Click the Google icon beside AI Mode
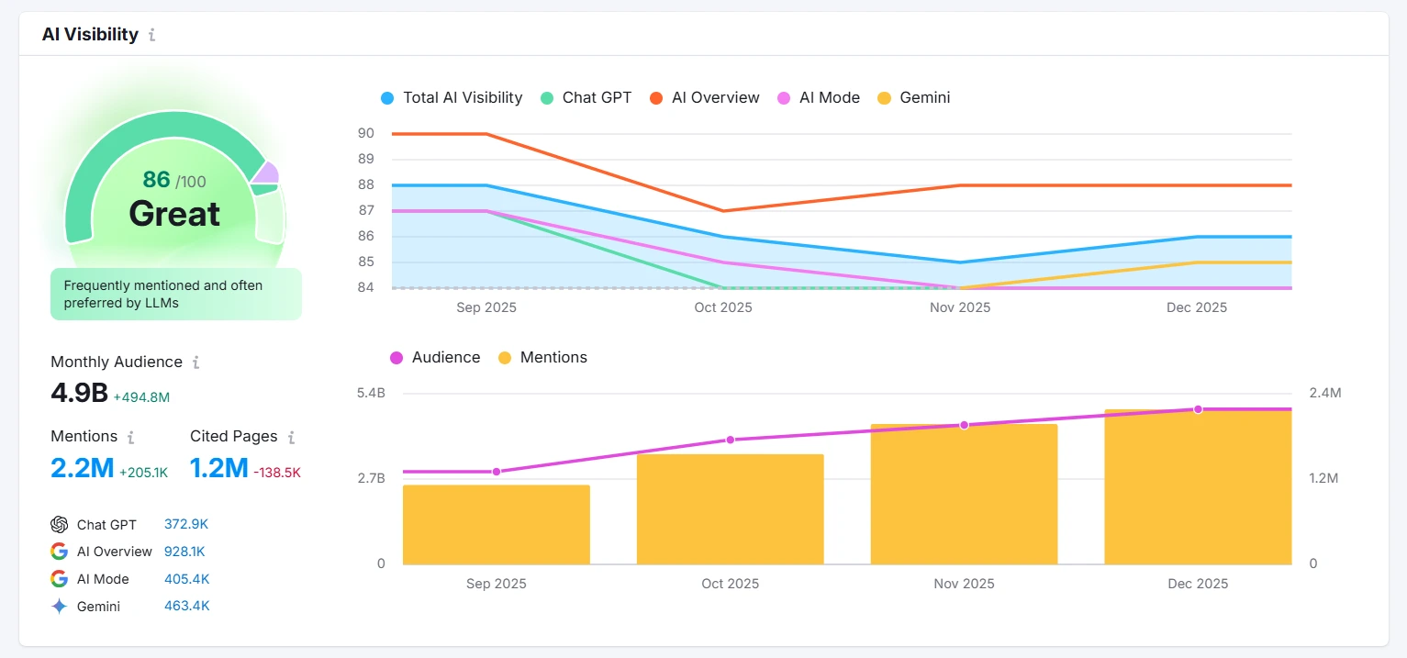The width and height of the screenshot is (1407, 658). pos(60,579)
